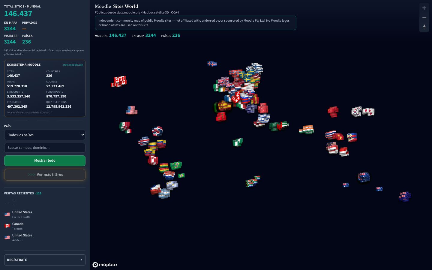The image size is (432, 270).
Task: Select the Greece flag marker
Action: tap(250, 109)
